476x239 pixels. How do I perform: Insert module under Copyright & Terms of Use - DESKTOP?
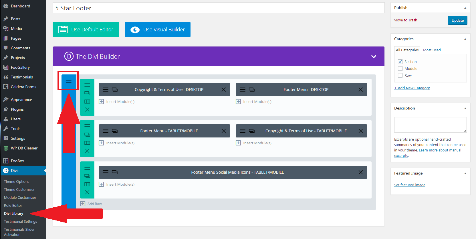point(117,102)
